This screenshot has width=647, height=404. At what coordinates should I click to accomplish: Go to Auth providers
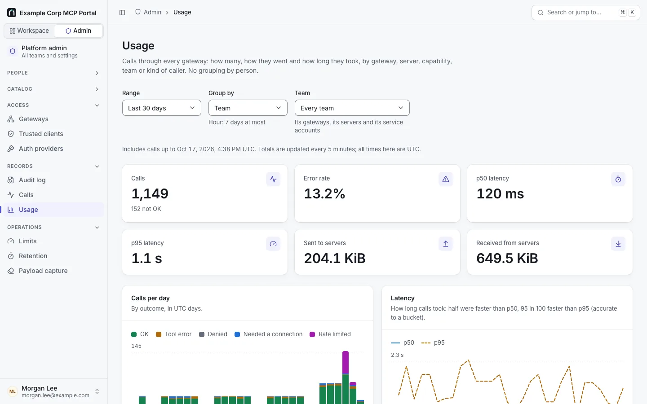(54, 149)
